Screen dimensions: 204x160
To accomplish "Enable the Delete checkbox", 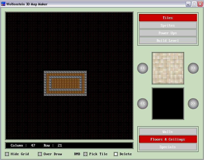I will click(x=116, y=154).
